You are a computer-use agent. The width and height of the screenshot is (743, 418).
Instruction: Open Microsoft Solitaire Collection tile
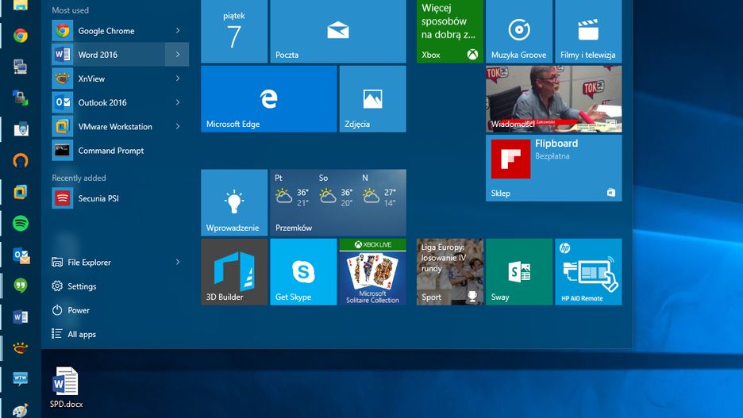pyautogui.click(x=372, y=272)
